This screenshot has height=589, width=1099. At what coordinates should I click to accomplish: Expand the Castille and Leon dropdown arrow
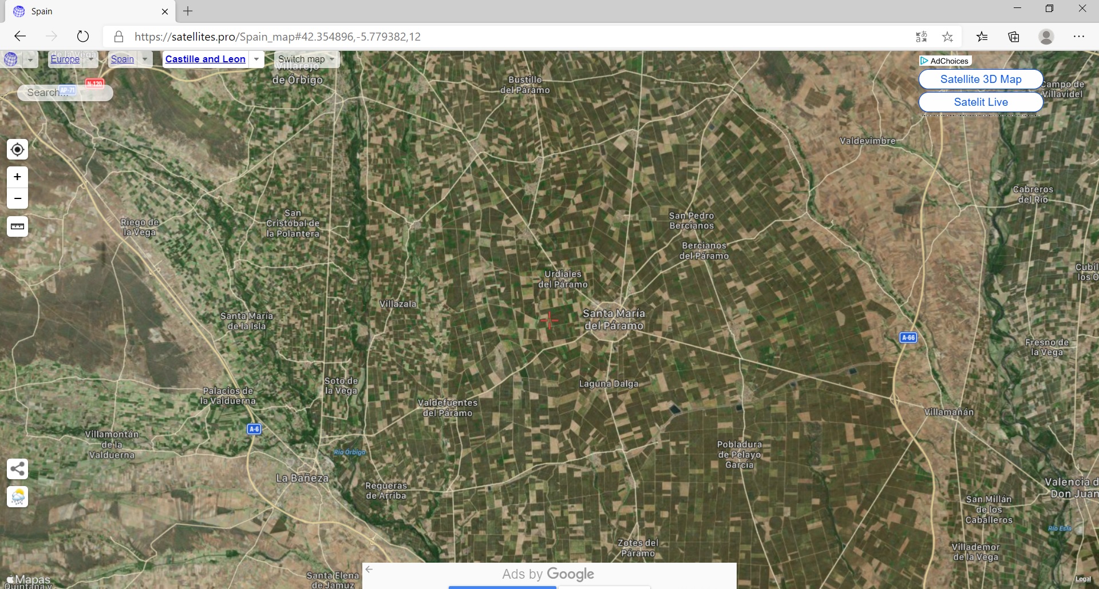tap(256, 59)
